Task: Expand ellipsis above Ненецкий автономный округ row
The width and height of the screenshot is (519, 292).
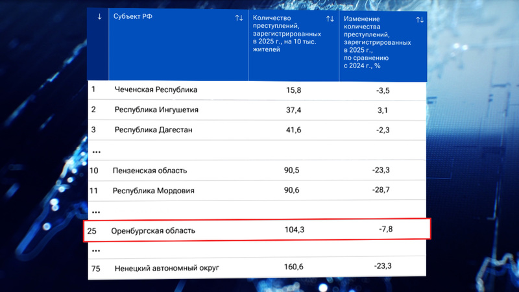Action: (x=97, y=250)
